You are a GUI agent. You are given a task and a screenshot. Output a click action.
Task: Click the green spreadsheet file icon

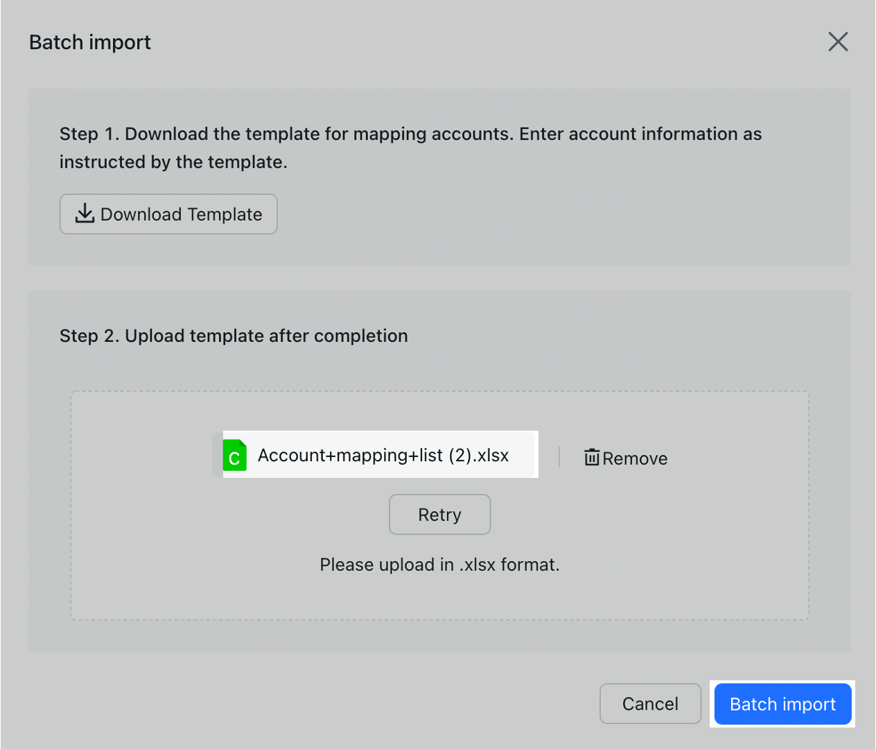tap(234, 456)
